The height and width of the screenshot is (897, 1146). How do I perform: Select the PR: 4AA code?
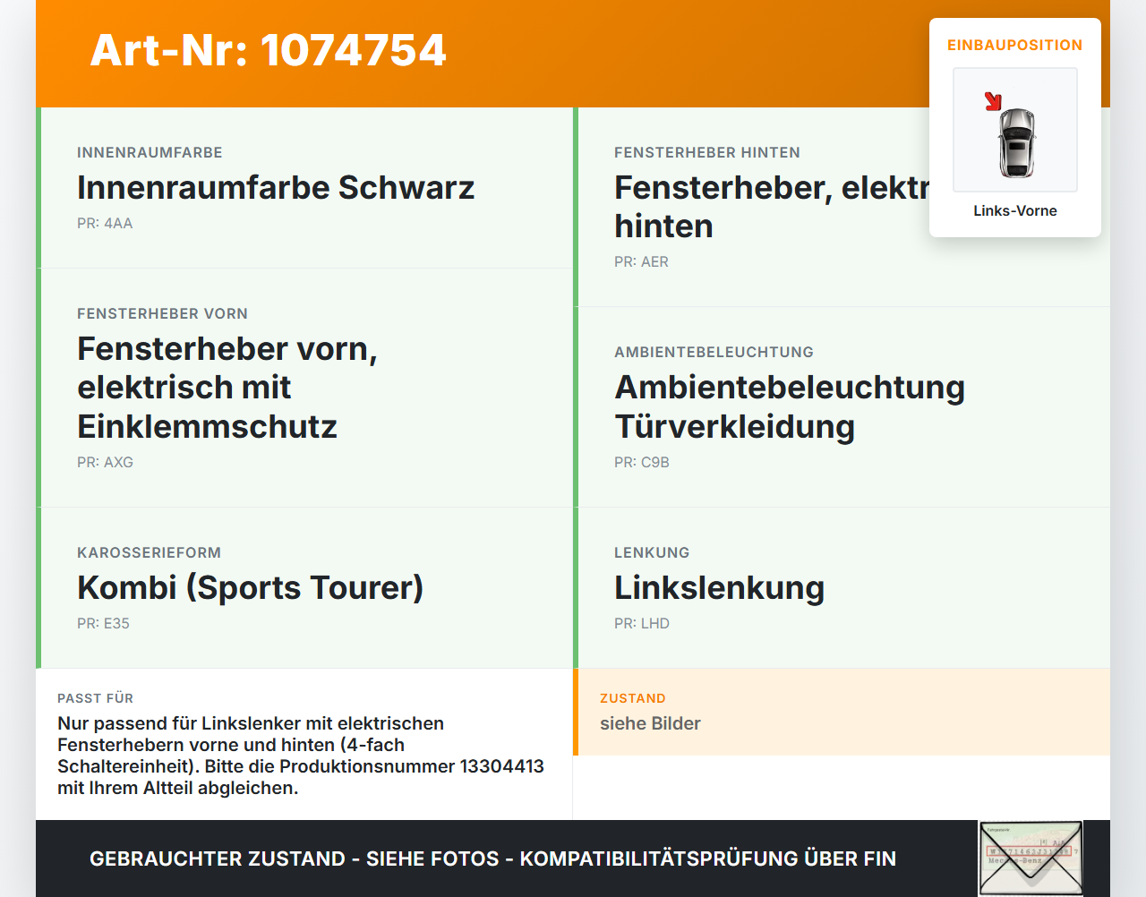coord(105,223)
